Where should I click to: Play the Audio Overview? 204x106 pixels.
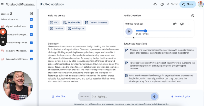coord(129,32)
